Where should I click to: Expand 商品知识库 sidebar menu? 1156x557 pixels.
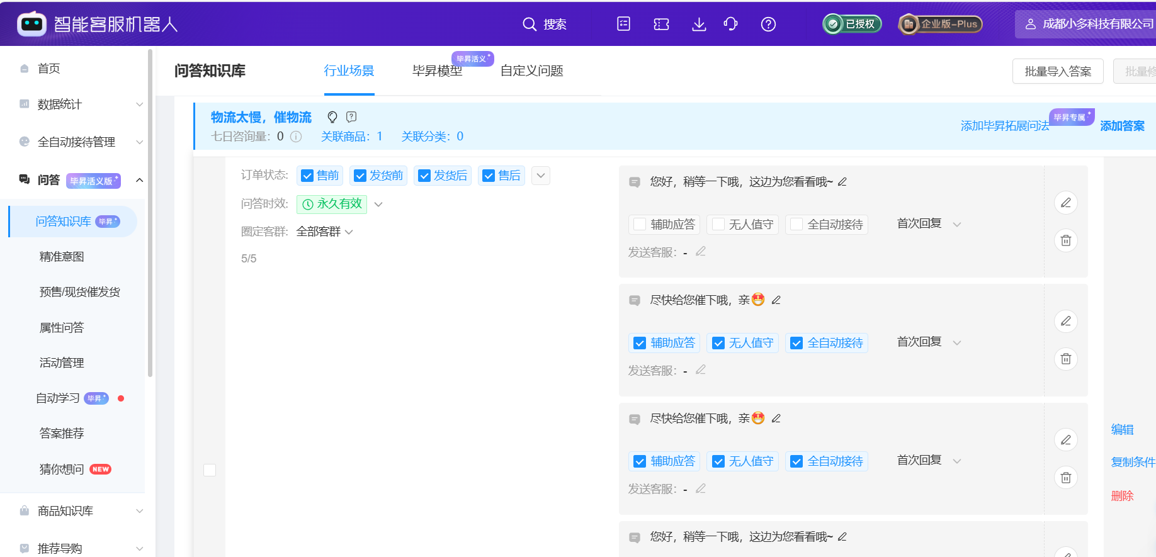point(140,511)
